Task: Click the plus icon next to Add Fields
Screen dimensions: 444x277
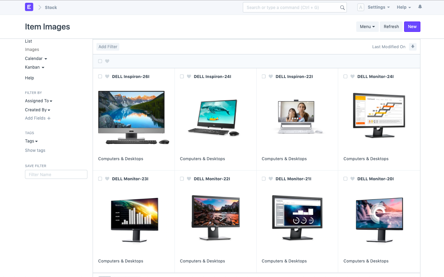Action: (x=49, y=118)
